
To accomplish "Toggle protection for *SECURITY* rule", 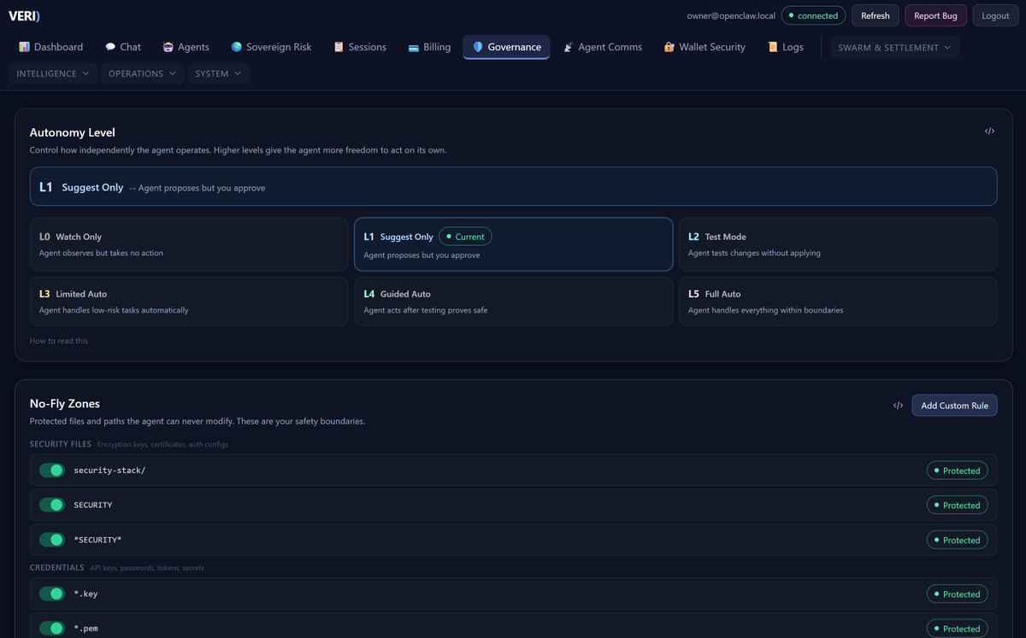I will [52, 540].
